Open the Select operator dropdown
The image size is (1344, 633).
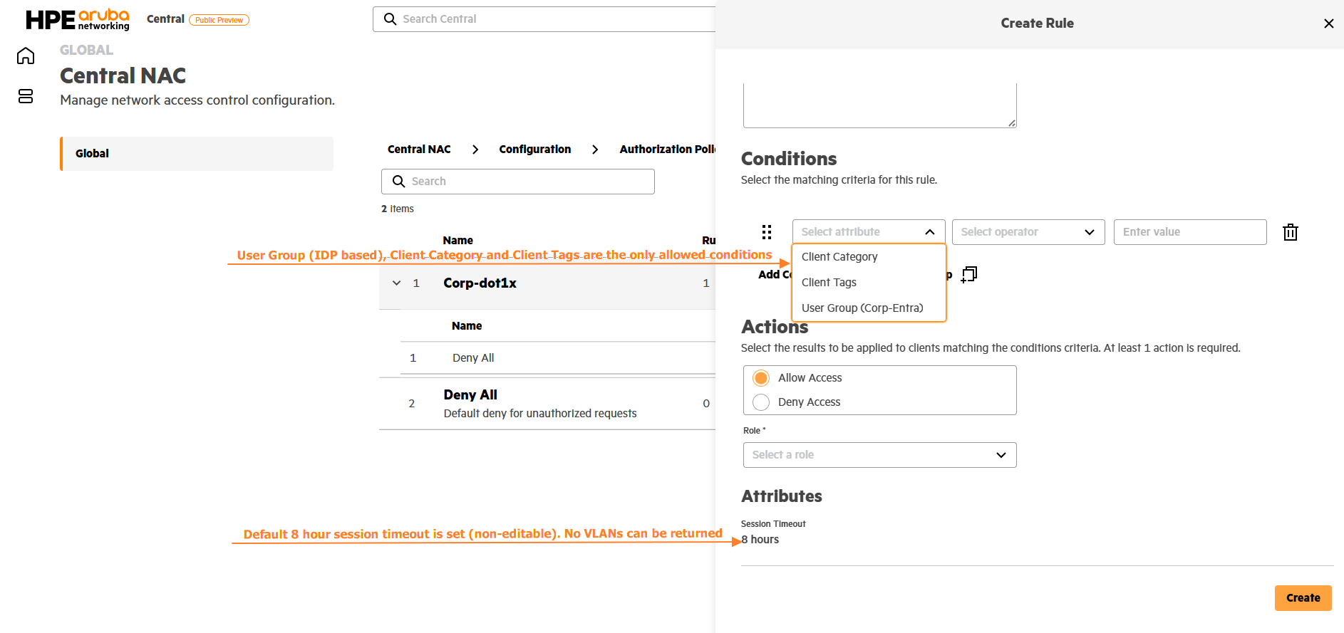1028,232
